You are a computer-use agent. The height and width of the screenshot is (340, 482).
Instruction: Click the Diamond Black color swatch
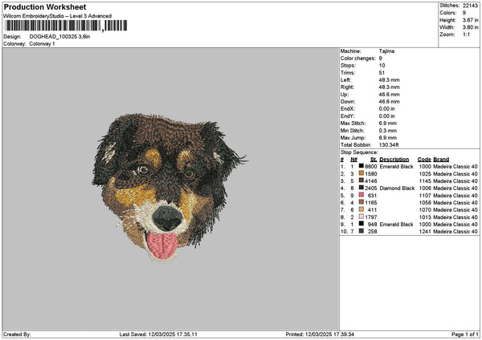(361, 188)
